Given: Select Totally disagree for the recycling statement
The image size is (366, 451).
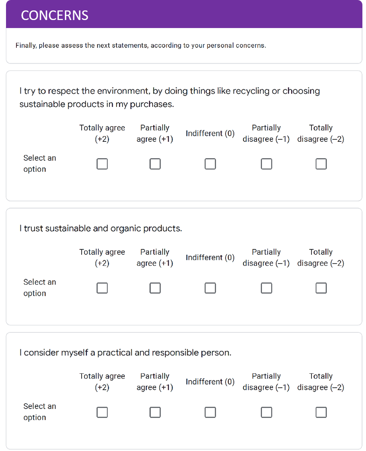Looking at the screenshot, I should (x=321, y=164).
